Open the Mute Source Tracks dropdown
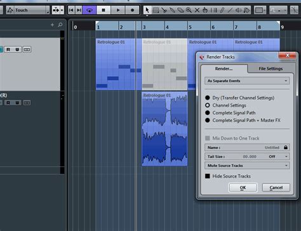This screenshot has height=231, width=301. click(247, 166)
